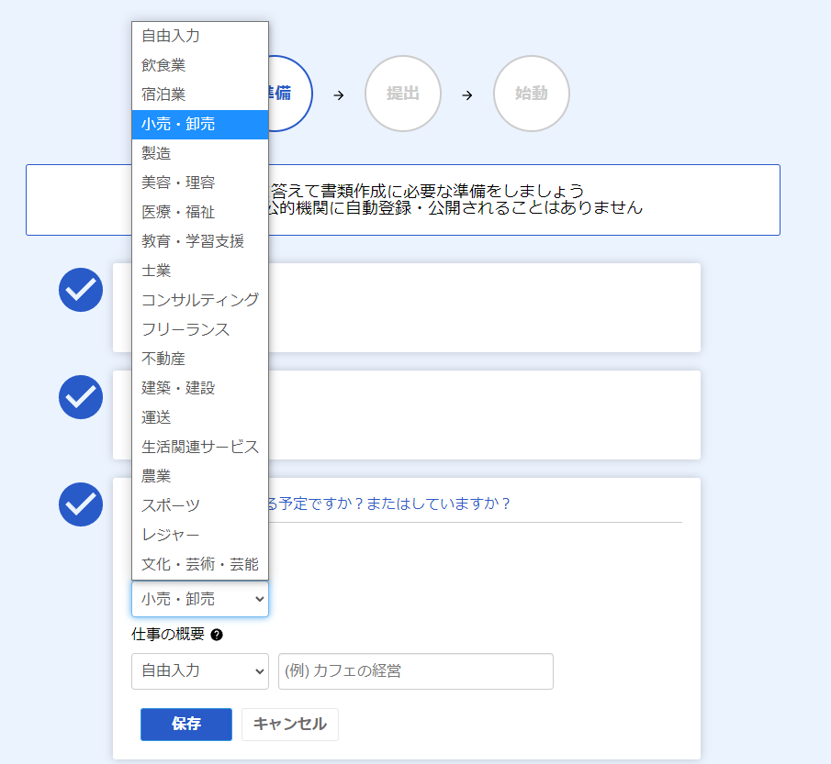
Task: Select 文化・芸術・芸能 at list bottom
Action: tap(200, 564)
